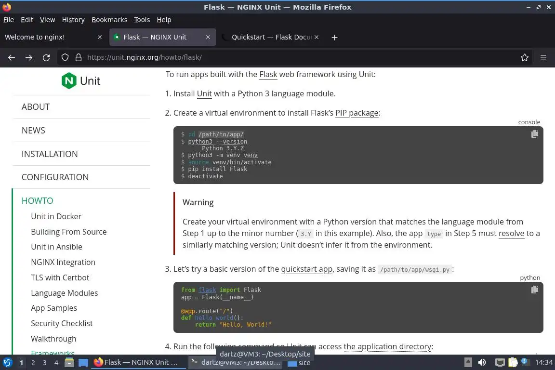Follow the Flask link in intro

click(268, 74)
